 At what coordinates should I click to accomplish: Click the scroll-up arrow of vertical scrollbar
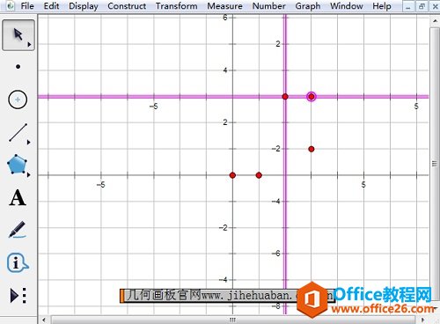(x=435, y=21)
